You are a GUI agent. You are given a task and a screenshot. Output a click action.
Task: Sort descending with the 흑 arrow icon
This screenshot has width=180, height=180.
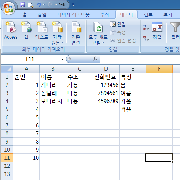point(146,38)
